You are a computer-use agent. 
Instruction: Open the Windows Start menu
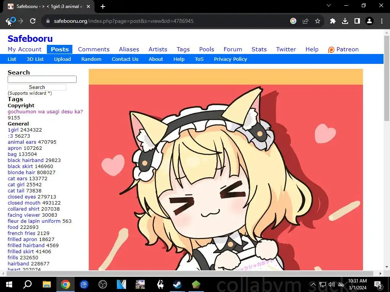click(x=9, y=284)
